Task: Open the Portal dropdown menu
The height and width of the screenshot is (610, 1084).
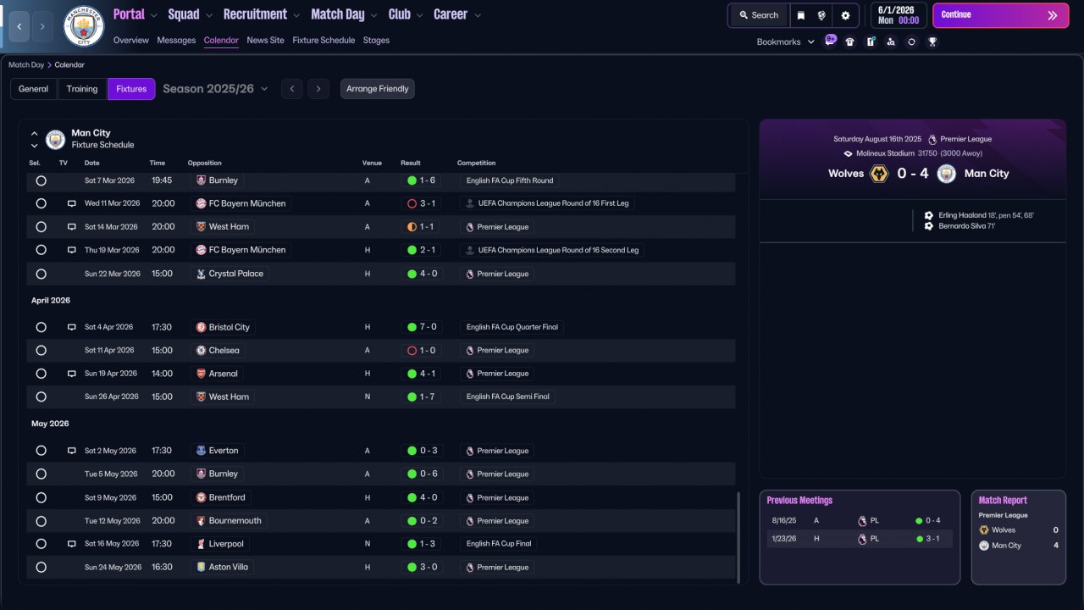Action: click(135, 14)
